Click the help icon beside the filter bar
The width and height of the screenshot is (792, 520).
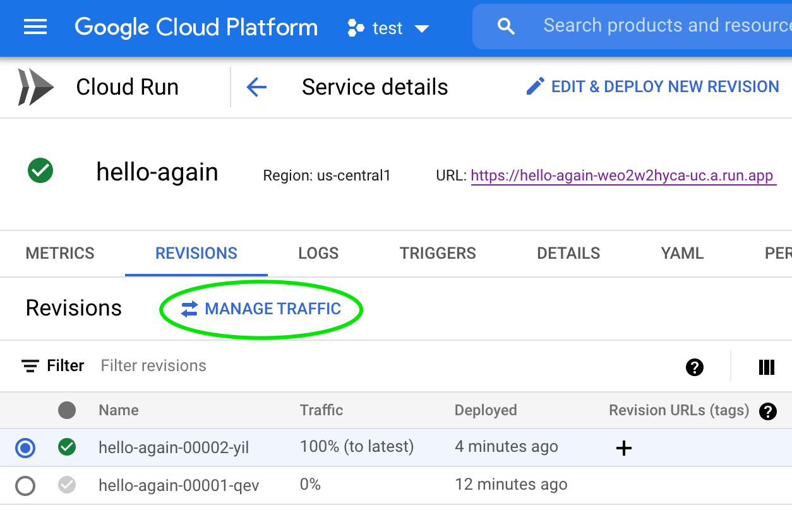coord(695,367)
